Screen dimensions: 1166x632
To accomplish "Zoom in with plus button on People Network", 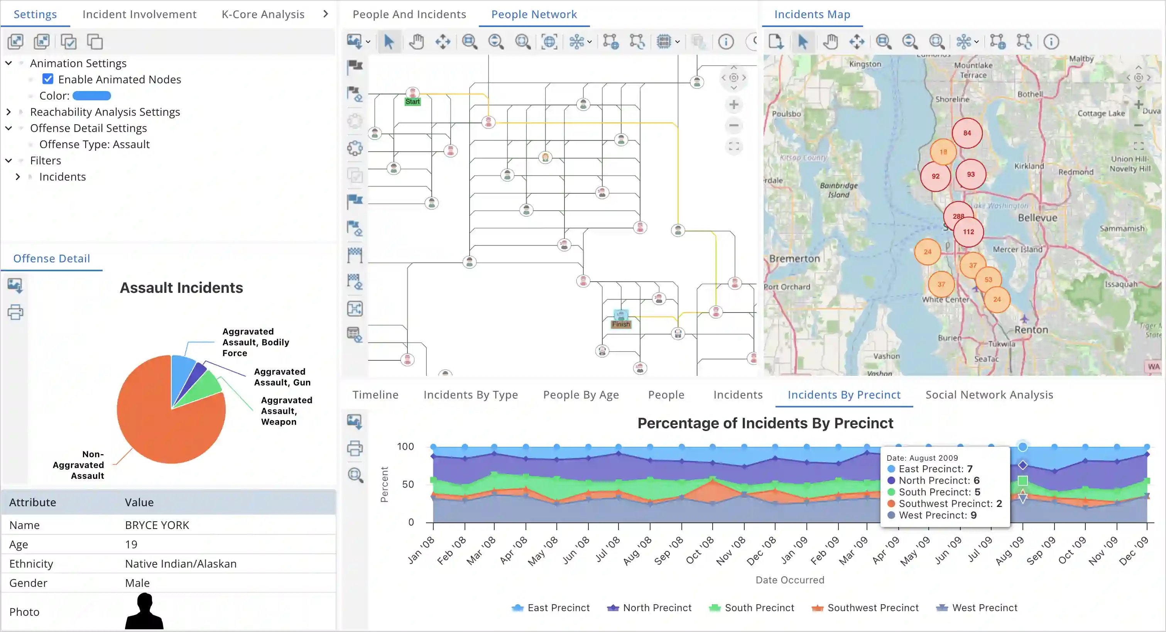I will 734,105.
